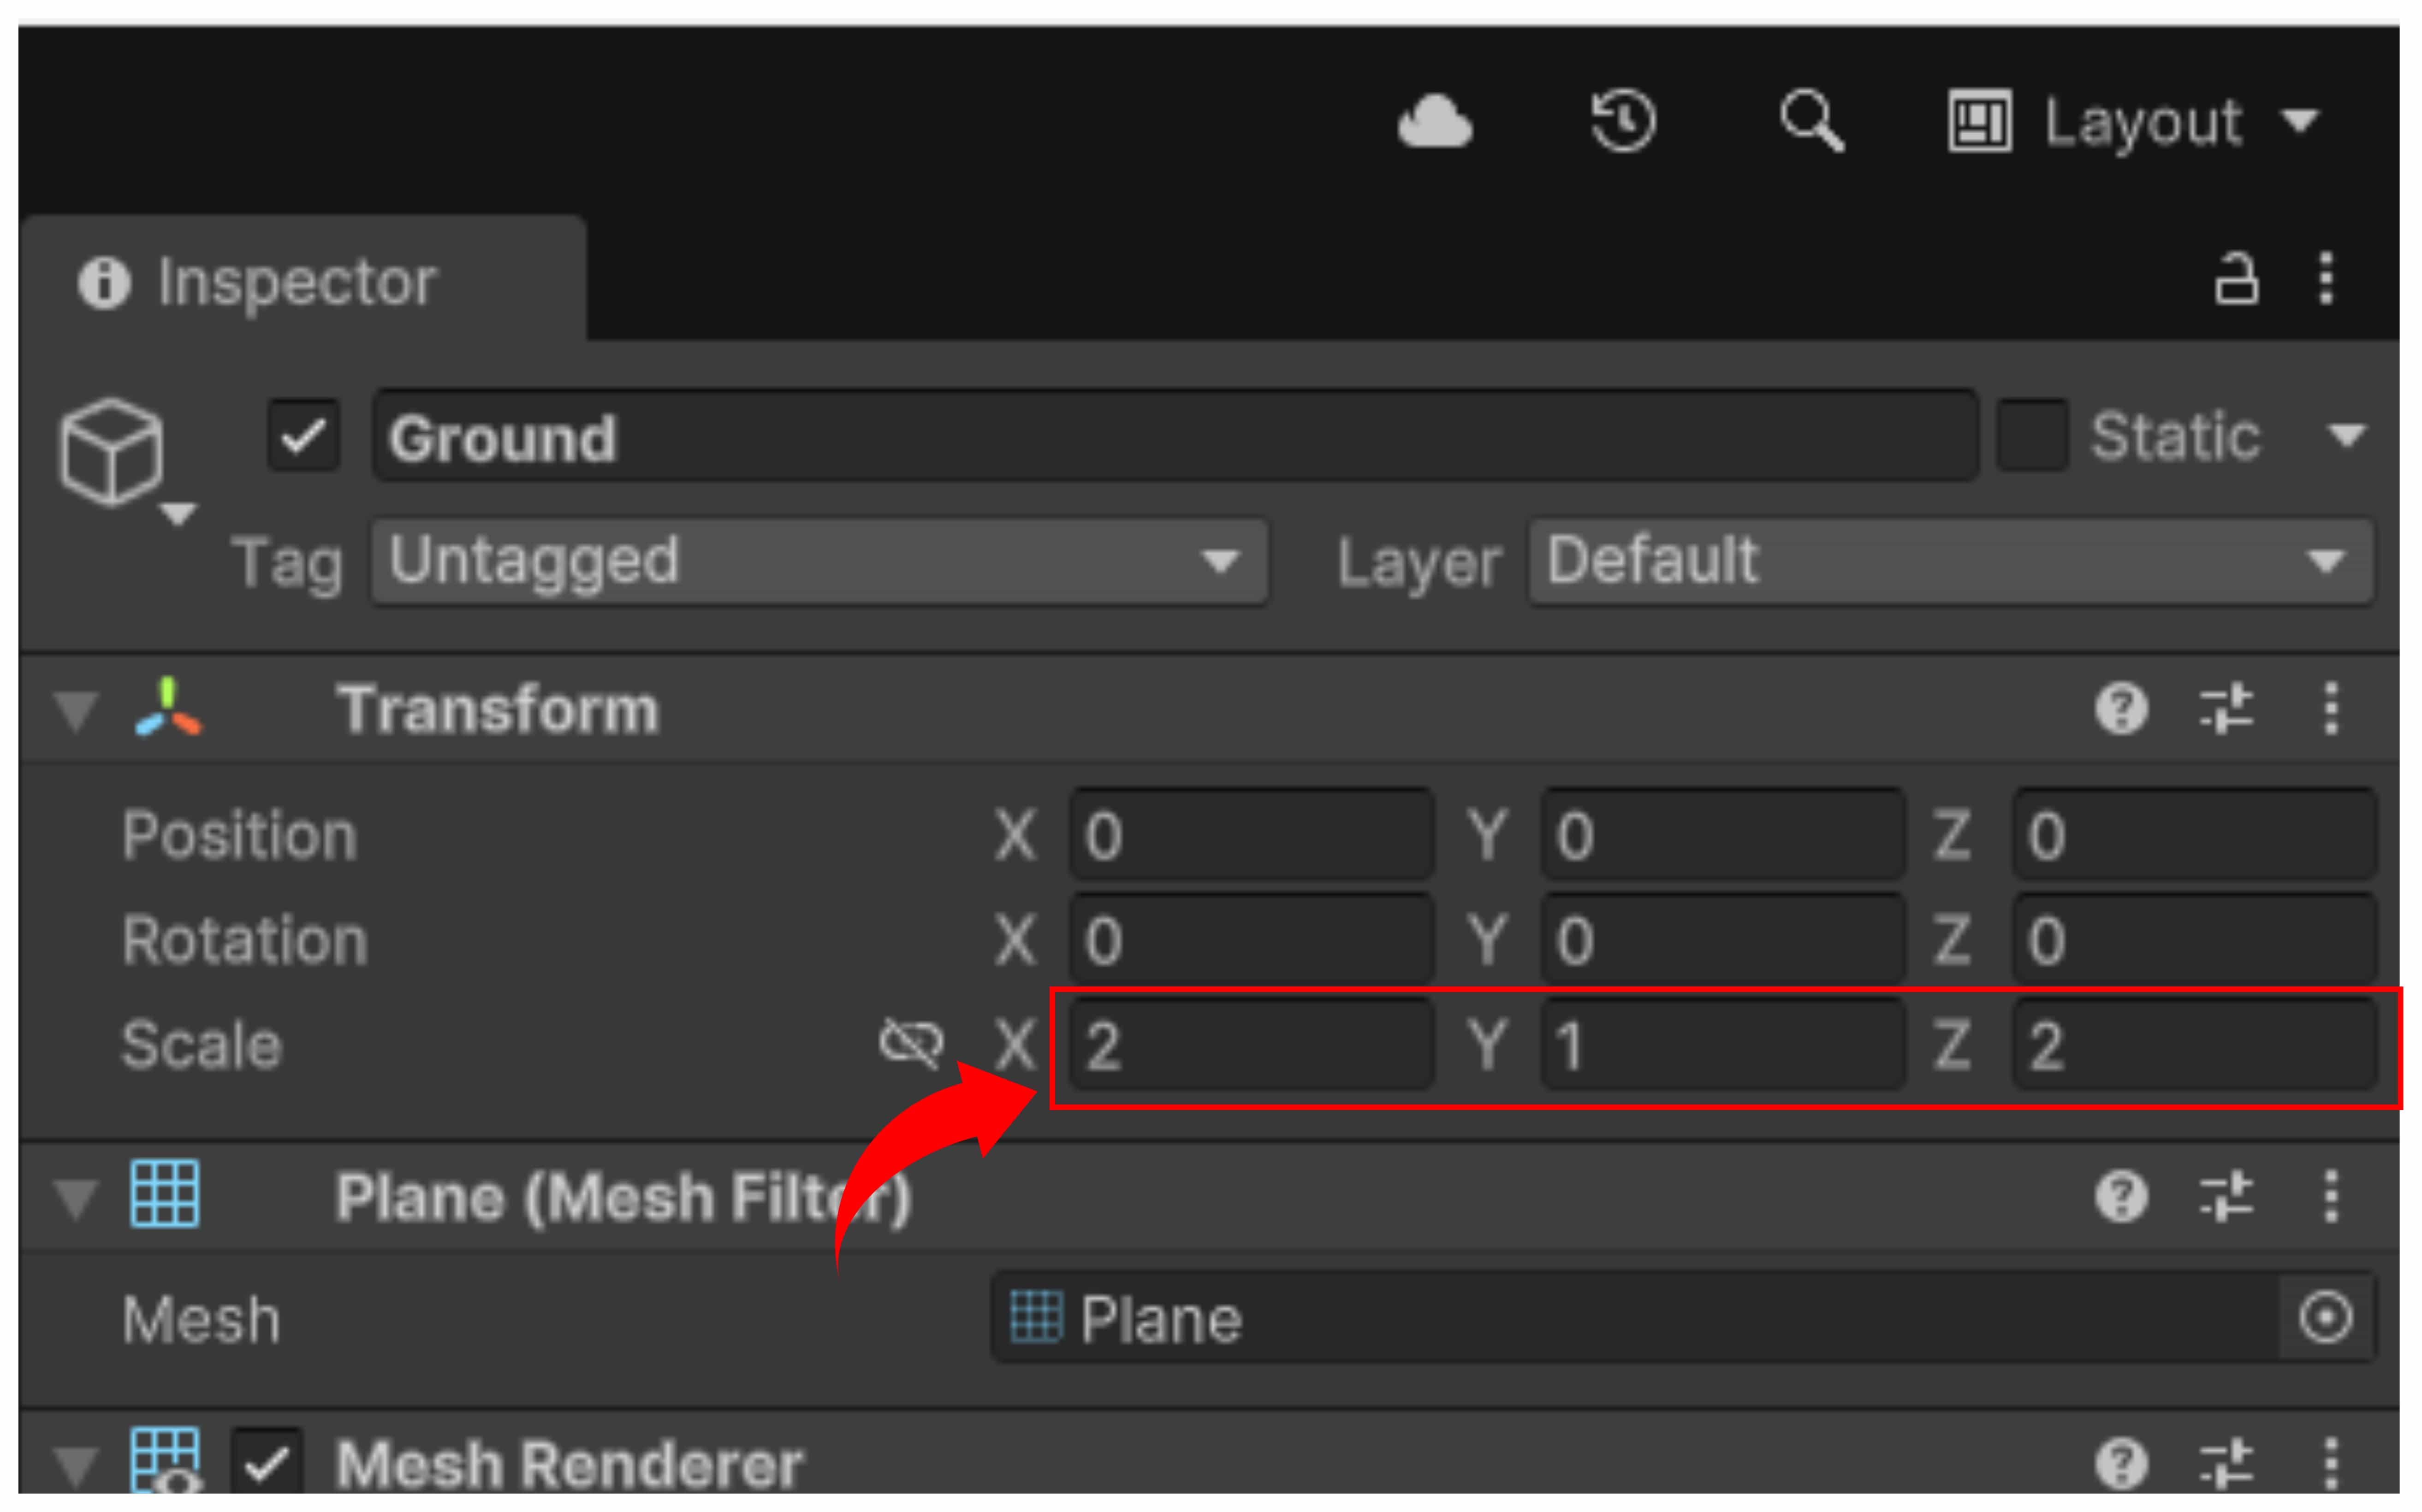Open Transform component help reference

(x=2121, y=709)
